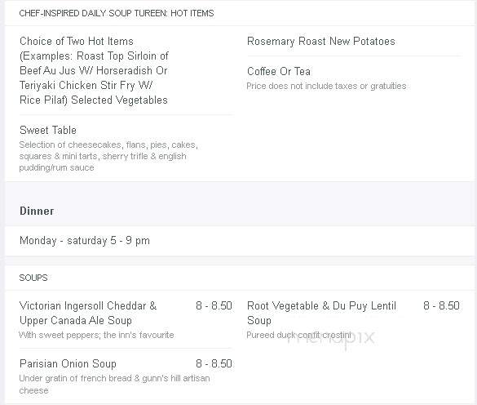Click the Coffee Or Tea item
The width and height of the screenshot is (477, 405).
(279, 71)
